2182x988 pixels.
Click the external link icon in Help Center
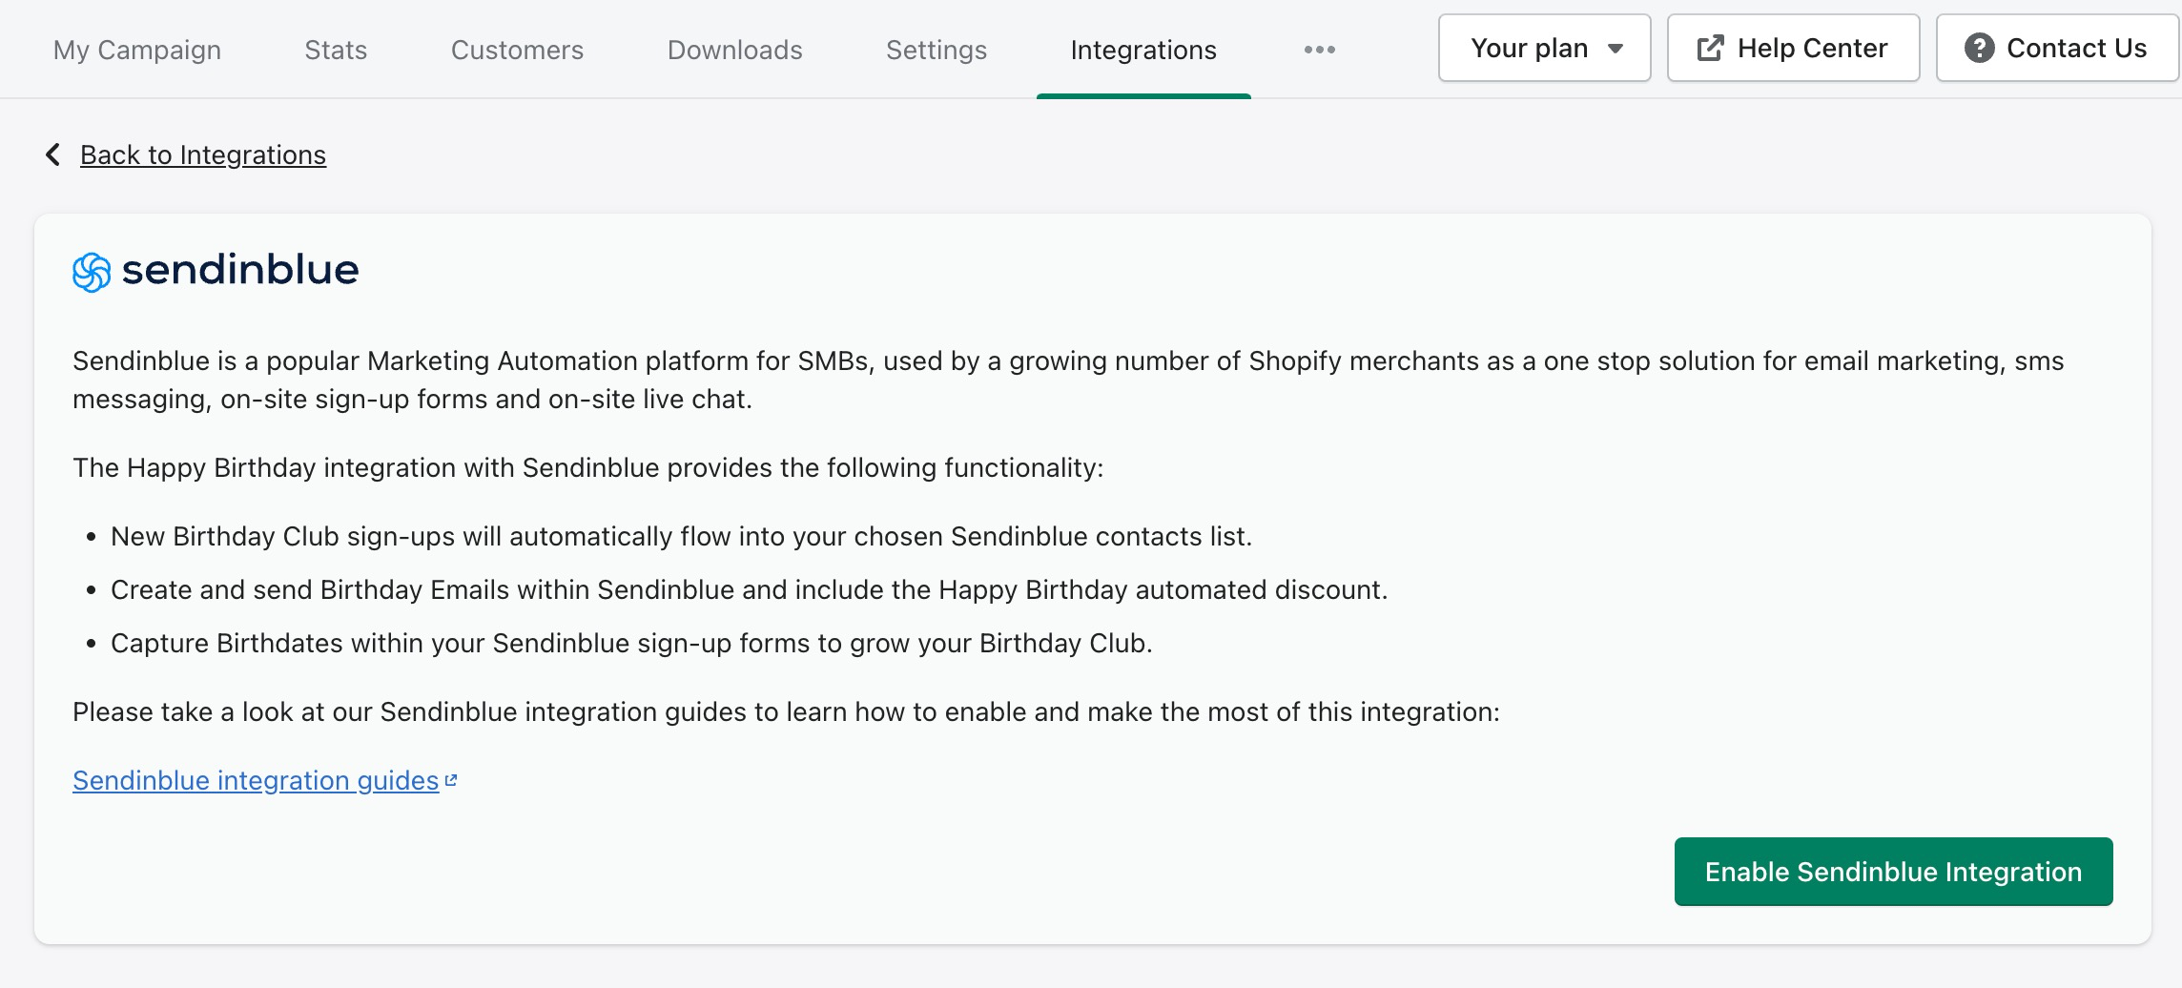(1710, 49)
